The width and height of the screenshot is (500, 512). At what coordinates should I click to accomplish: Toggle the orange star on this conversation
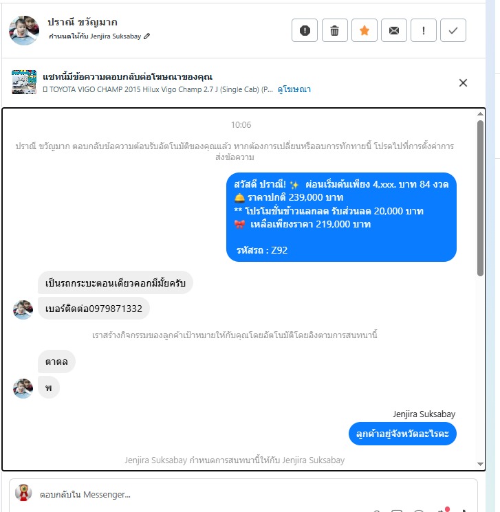365,30
